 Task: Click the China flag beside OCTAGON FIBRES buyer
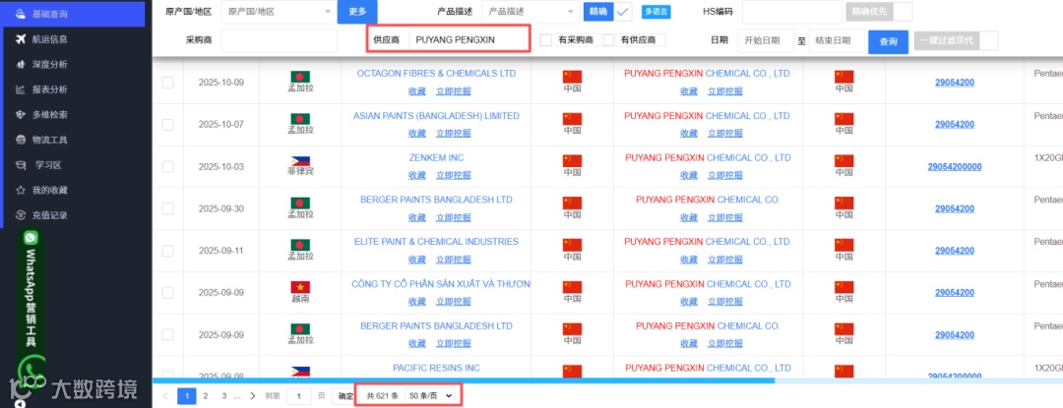tap(572, 77)
